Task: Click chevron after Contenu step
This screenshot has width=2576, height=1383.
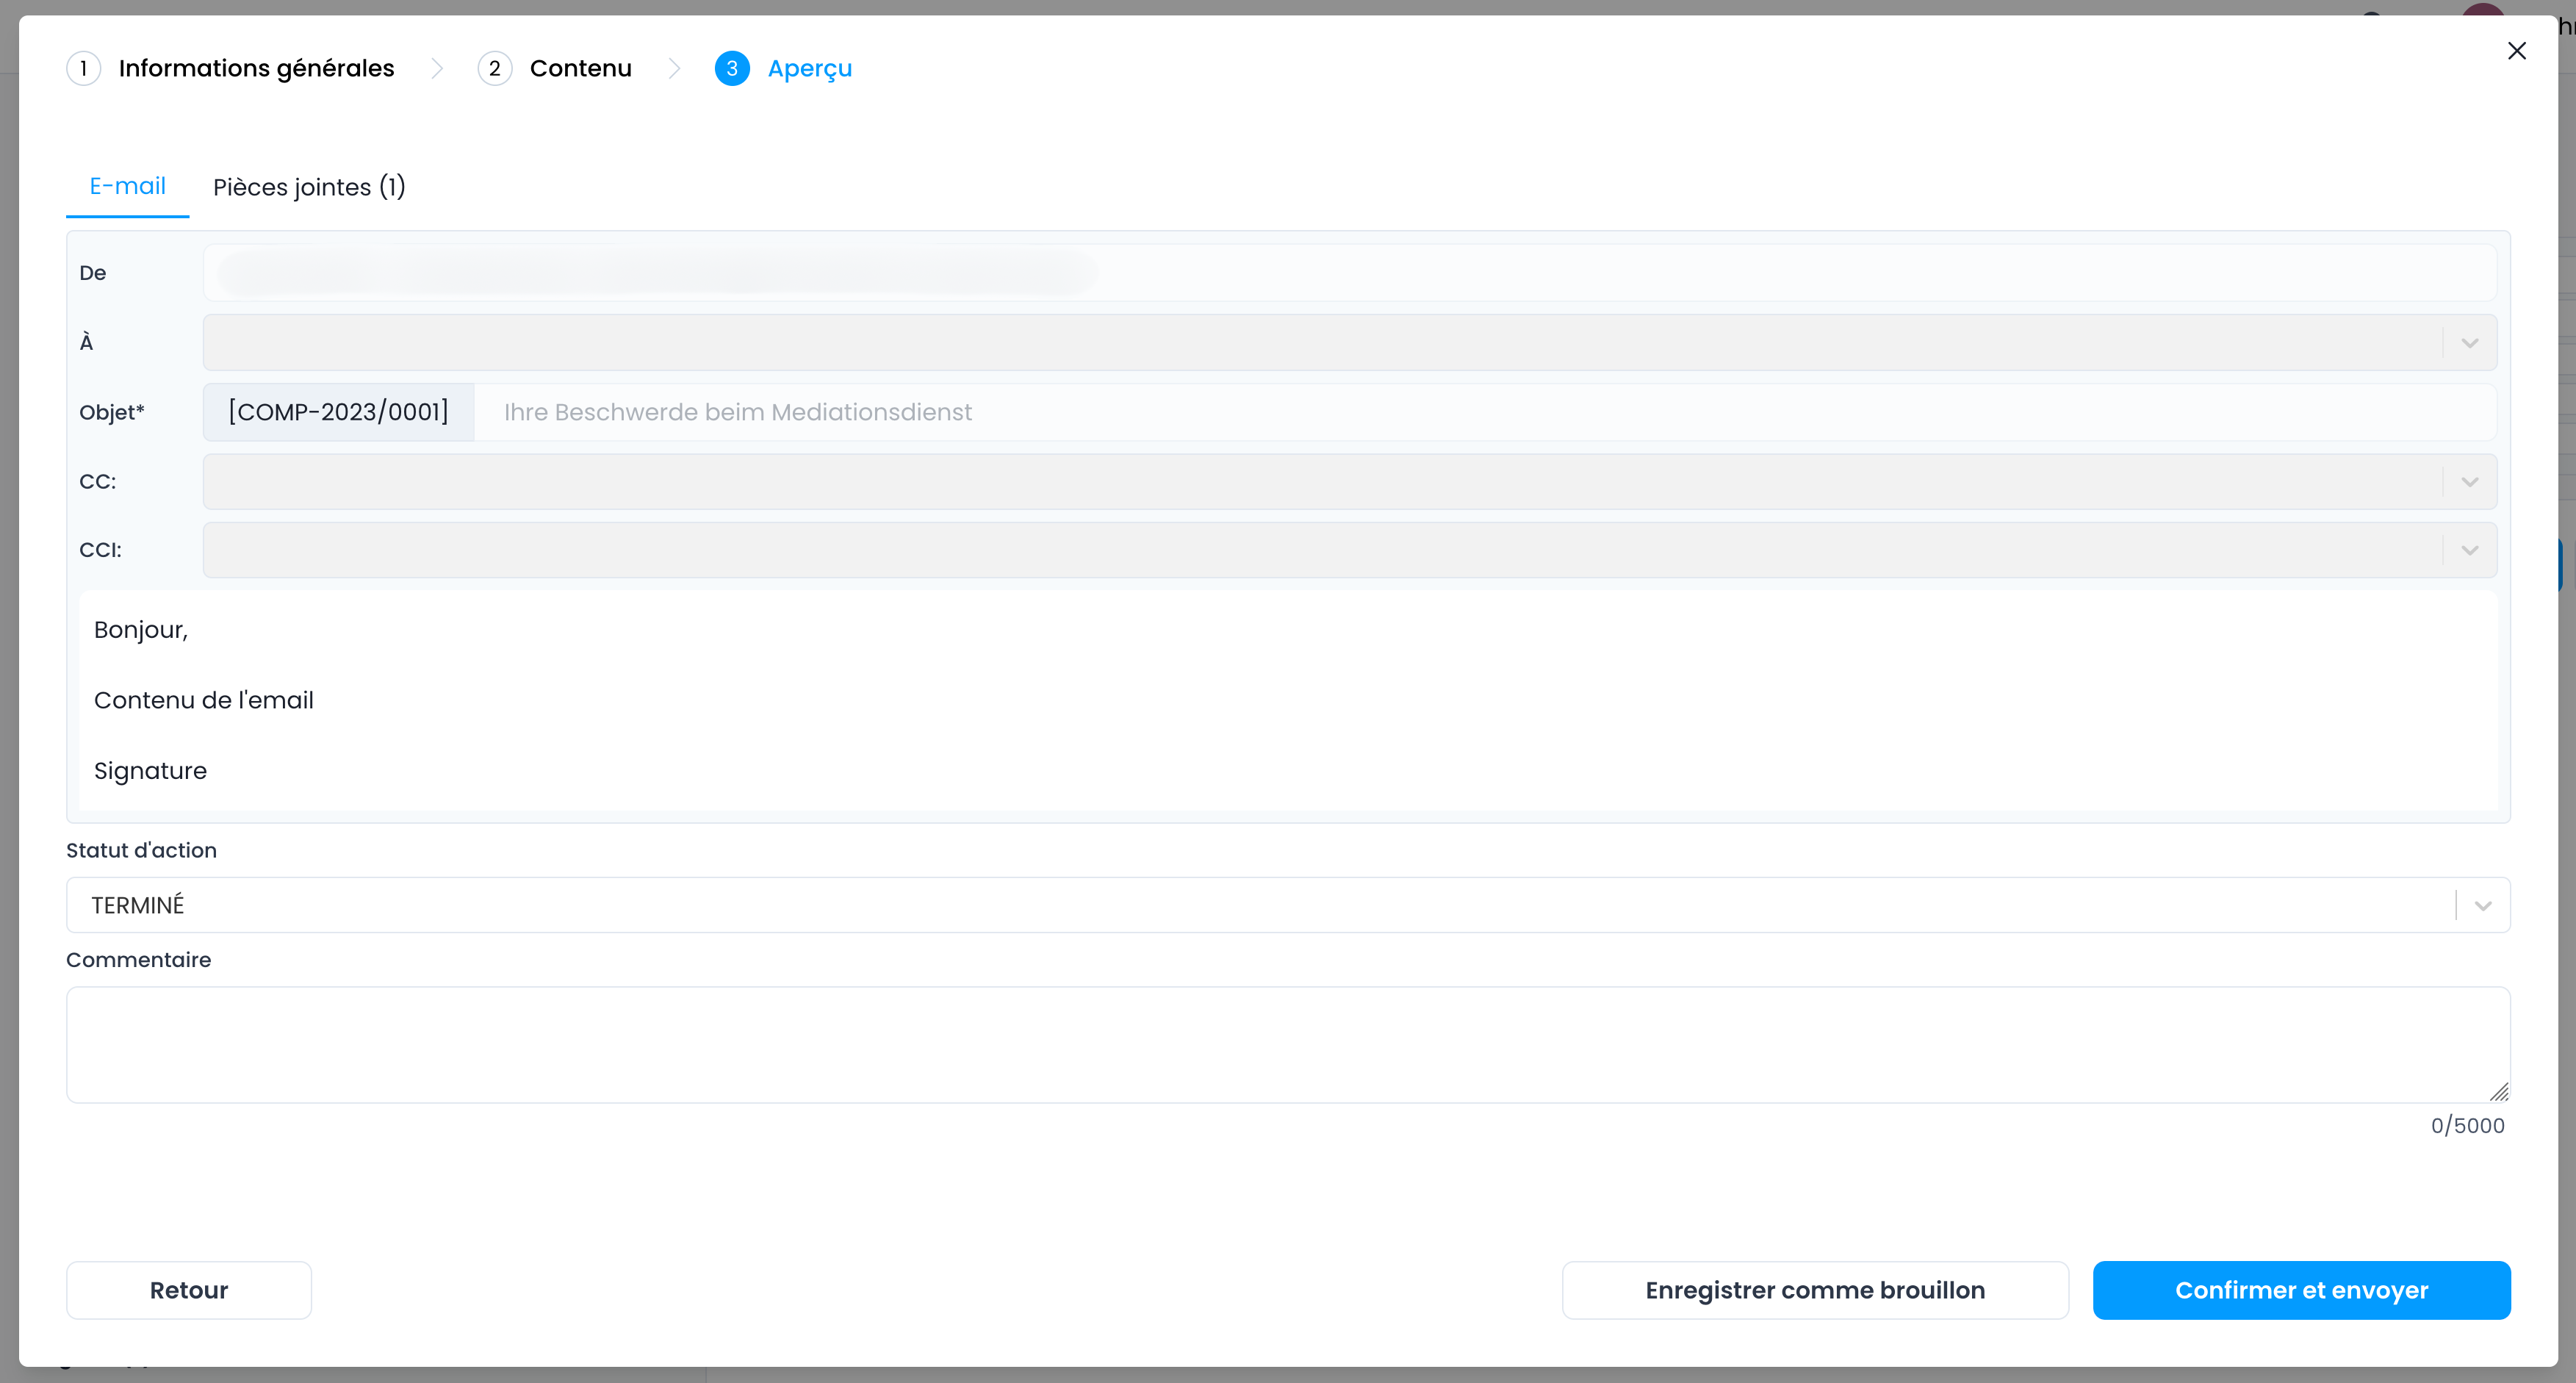Action: [674, 68]
